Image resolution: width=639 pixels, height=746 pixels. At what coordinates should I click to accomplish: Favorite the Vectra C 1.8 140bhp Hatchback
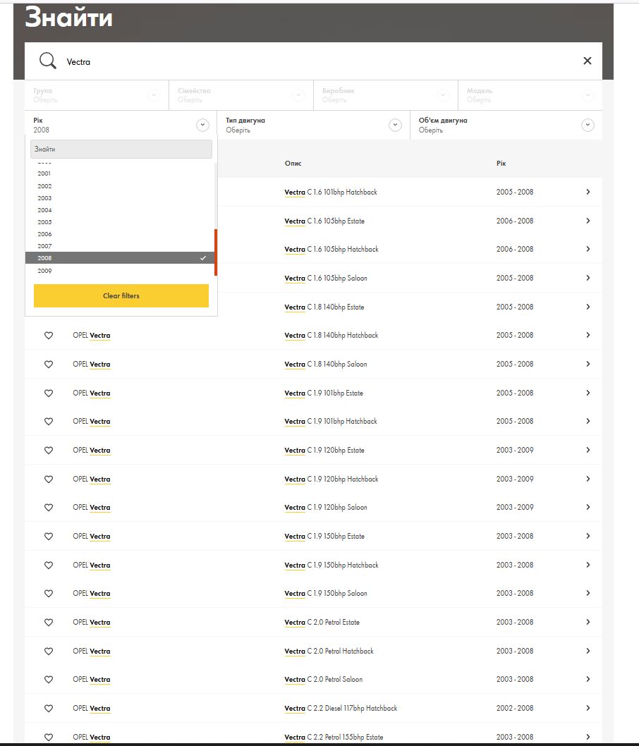coord(49,336)
